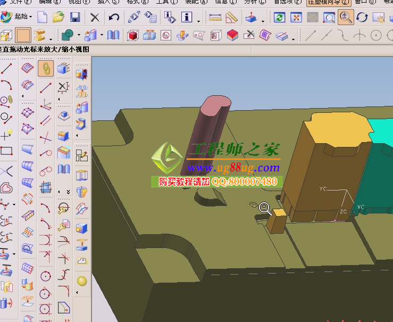Open the 起始 (Start) dropdown
This screenshot has height=322, width=393.
23,17
